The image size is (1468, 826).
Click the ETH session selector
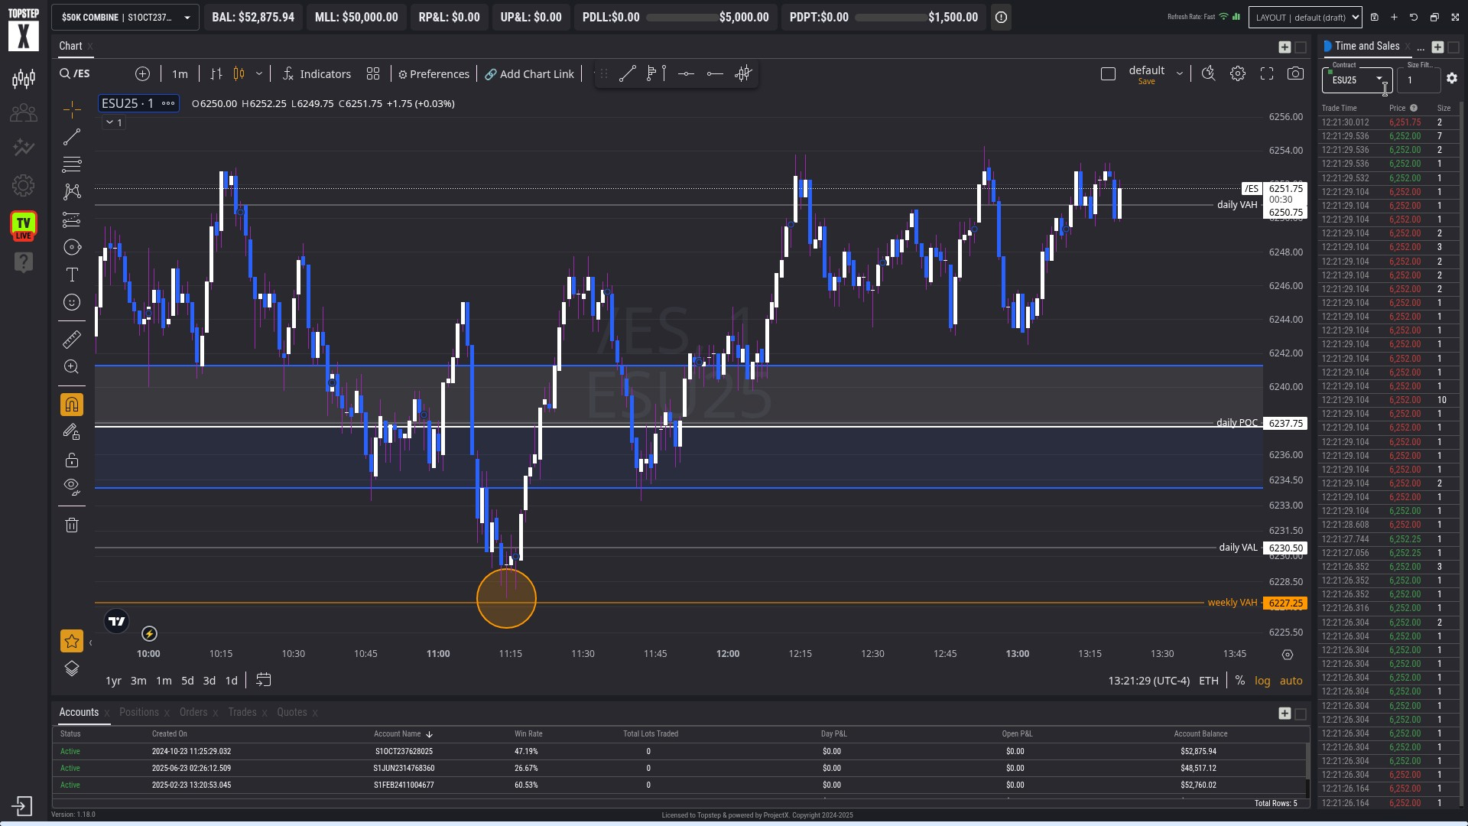[1209, 681]
